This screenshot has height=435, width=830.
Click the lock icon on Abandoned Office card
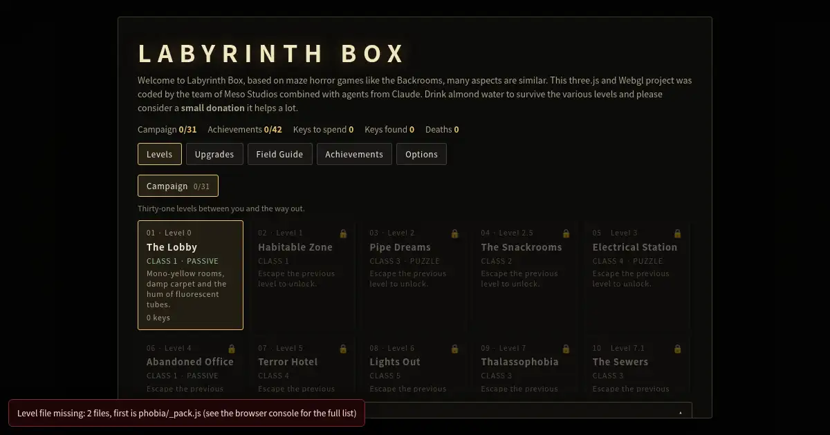click(x=232, y=349)
